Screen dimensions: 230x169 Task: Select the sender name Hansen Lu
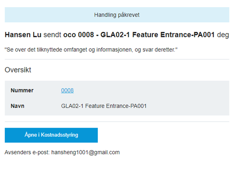tap(23, 35)
